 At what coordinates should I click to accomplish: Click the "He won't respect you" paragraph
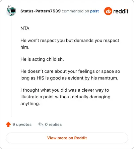tap(70, 44)
